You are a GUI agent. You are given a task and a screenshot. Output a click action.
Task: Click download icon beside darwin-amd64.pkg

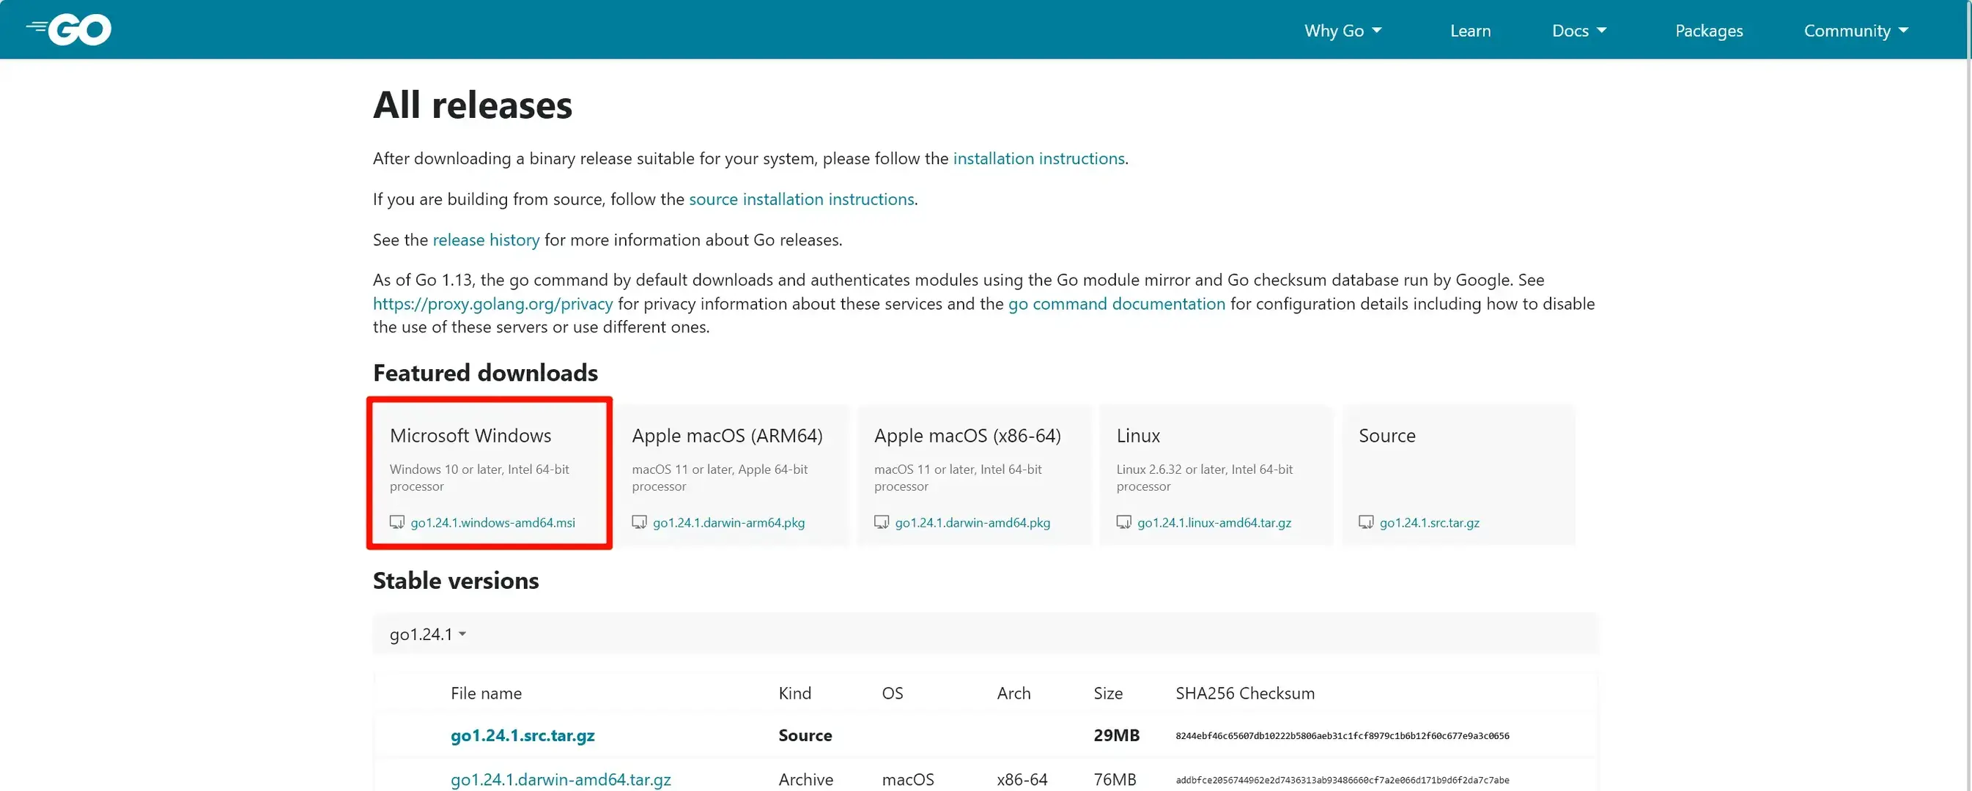[881, 522]
